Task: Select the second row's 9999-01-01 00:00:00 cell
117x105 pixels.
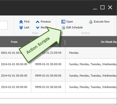Action: 48,64
